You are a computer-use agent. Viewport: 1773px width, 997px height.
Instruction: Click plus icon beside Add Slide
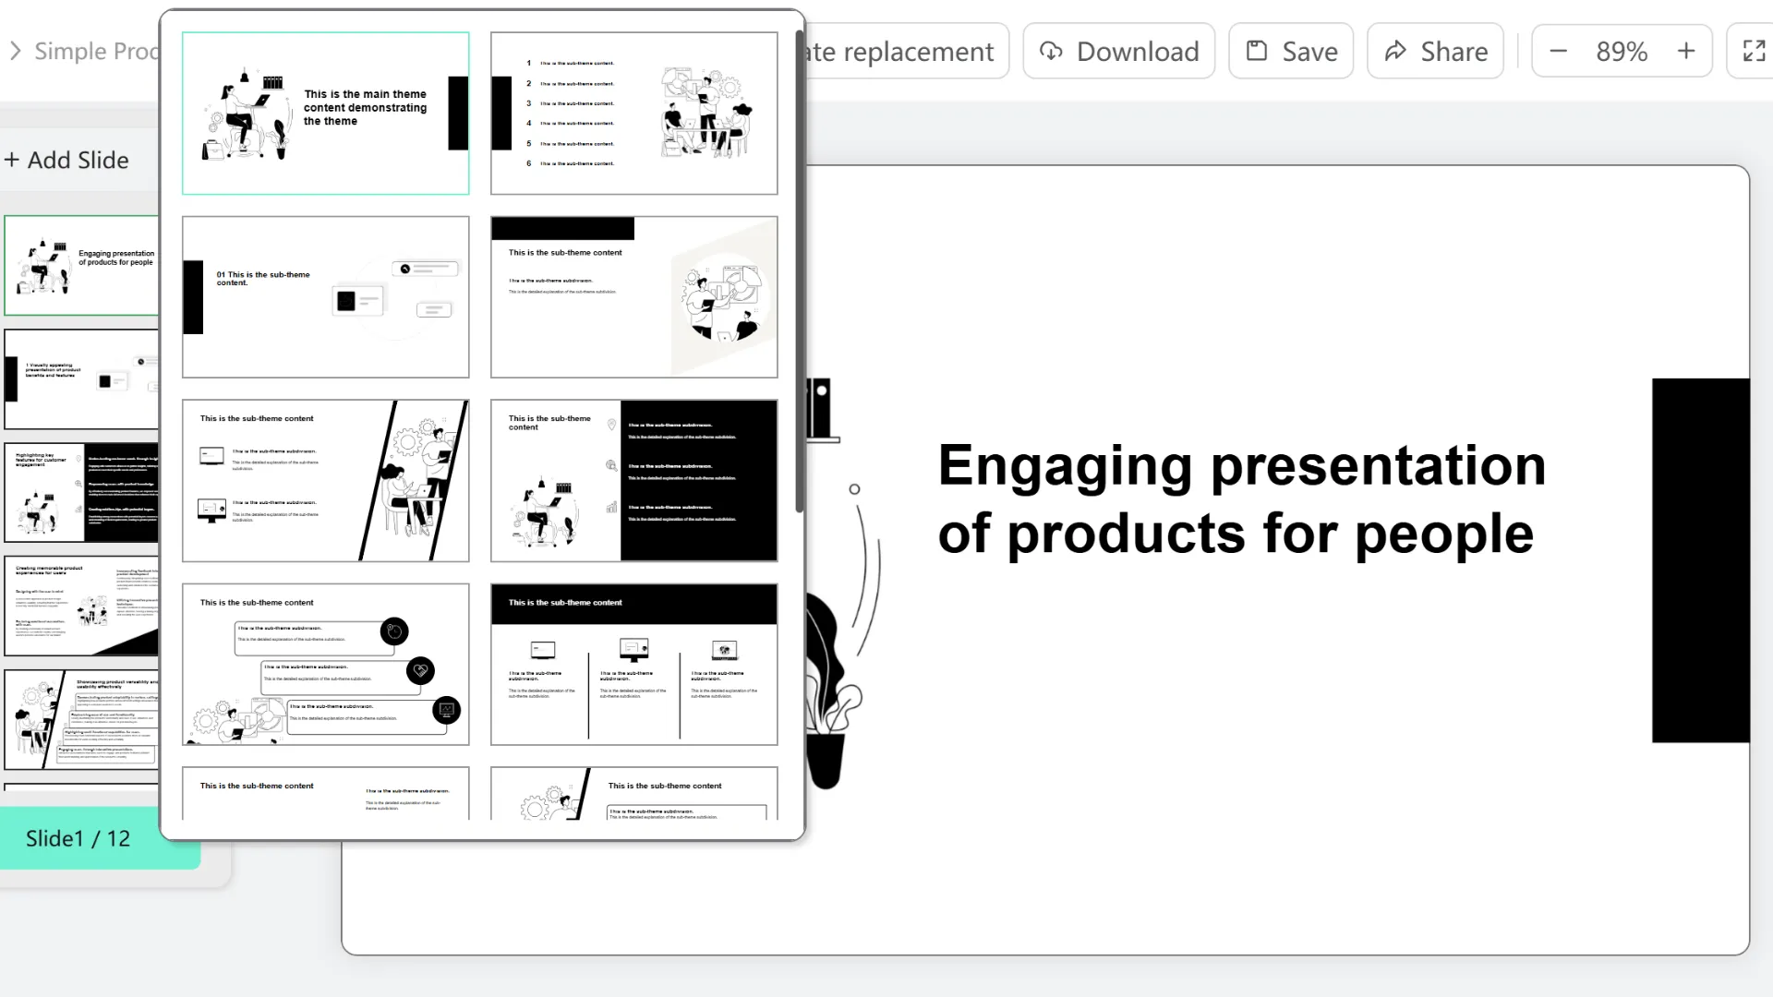click(x=12, y=160)
